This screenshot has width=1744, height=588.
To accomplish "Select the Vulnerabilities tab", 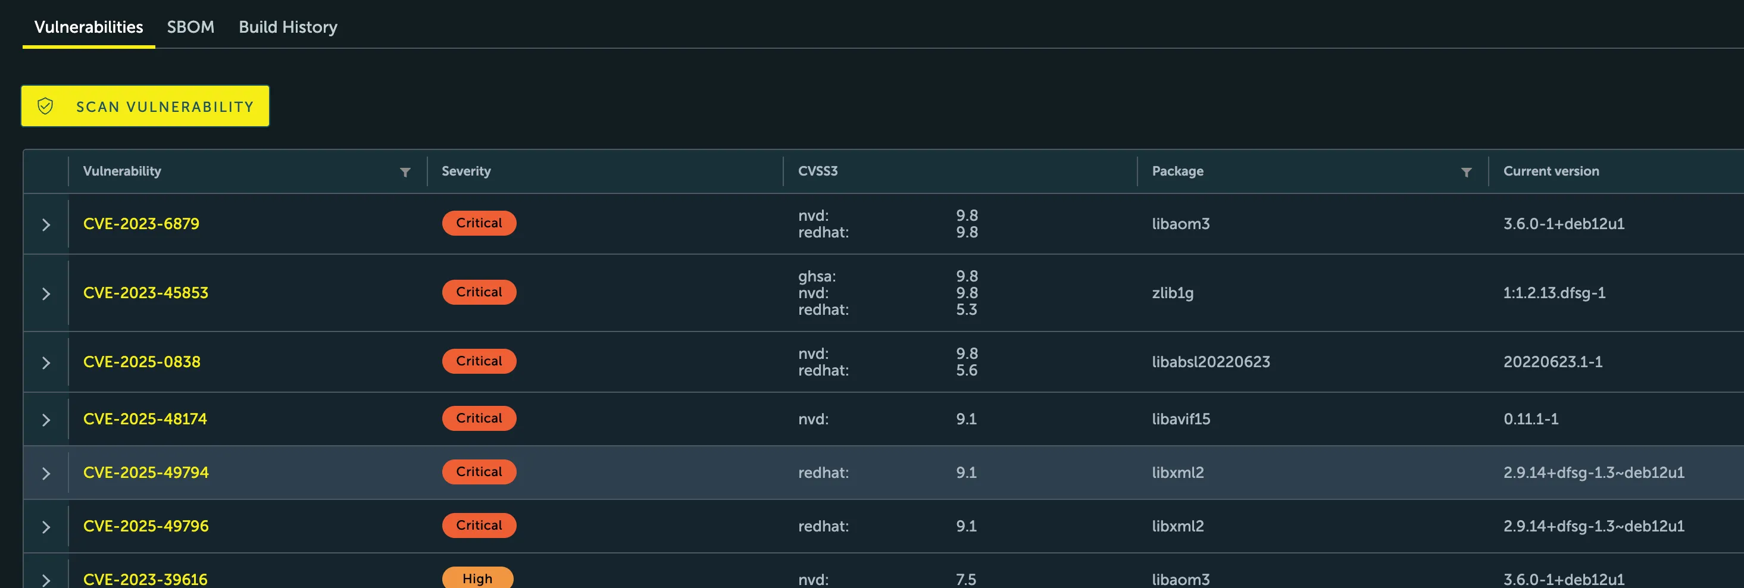I will [x=89, y=27].
